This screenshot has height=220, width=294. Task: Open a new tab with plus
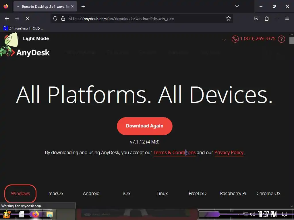point(83,7)
